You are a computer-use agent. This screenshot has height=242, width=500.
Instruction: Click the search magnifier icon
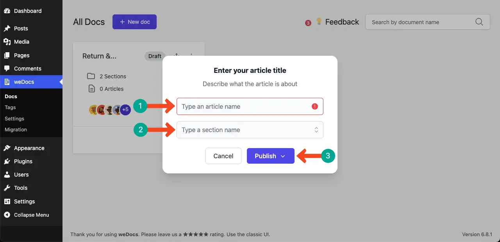[x=479, y=22]
